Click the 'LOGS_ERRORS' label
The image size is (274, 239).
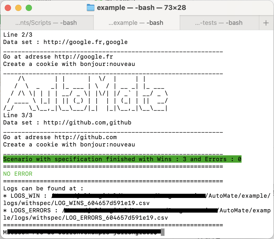pos(31,210)
